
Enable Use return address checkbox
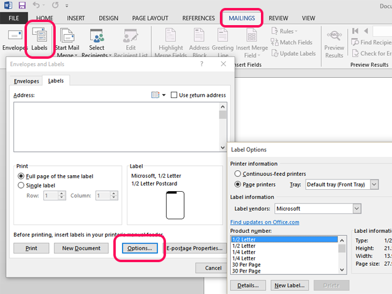(174, 95)
